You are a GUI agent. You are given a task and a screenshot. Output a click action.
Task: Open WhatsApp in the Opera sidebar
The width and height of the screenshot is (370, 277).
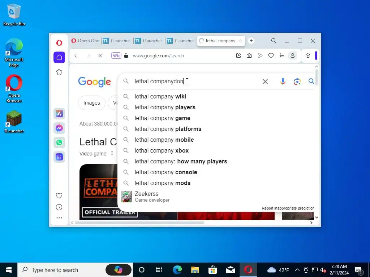(x=59, y=142)
